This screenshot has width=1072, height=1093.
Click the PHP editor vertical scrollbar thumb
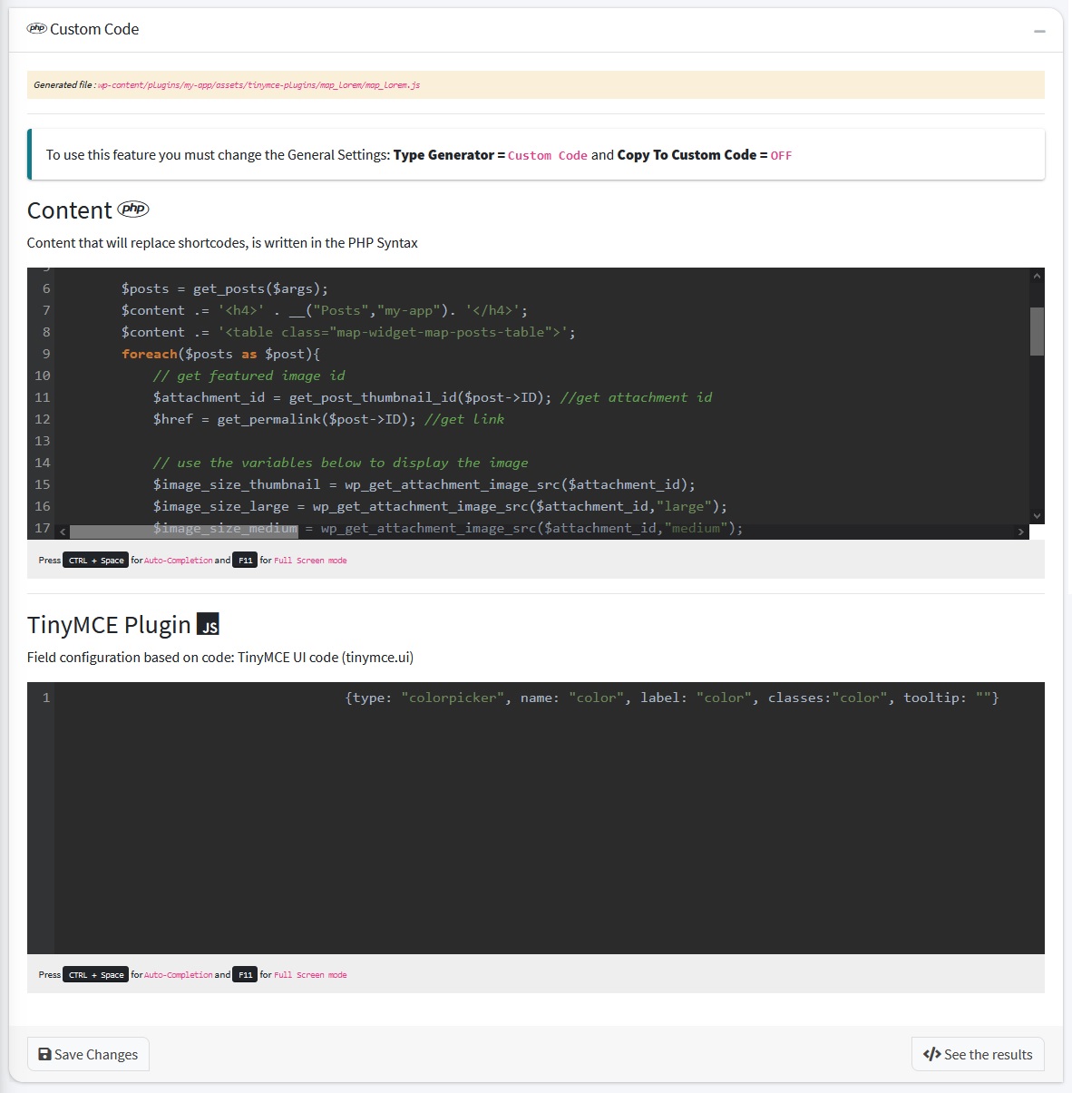point(1037,331)
